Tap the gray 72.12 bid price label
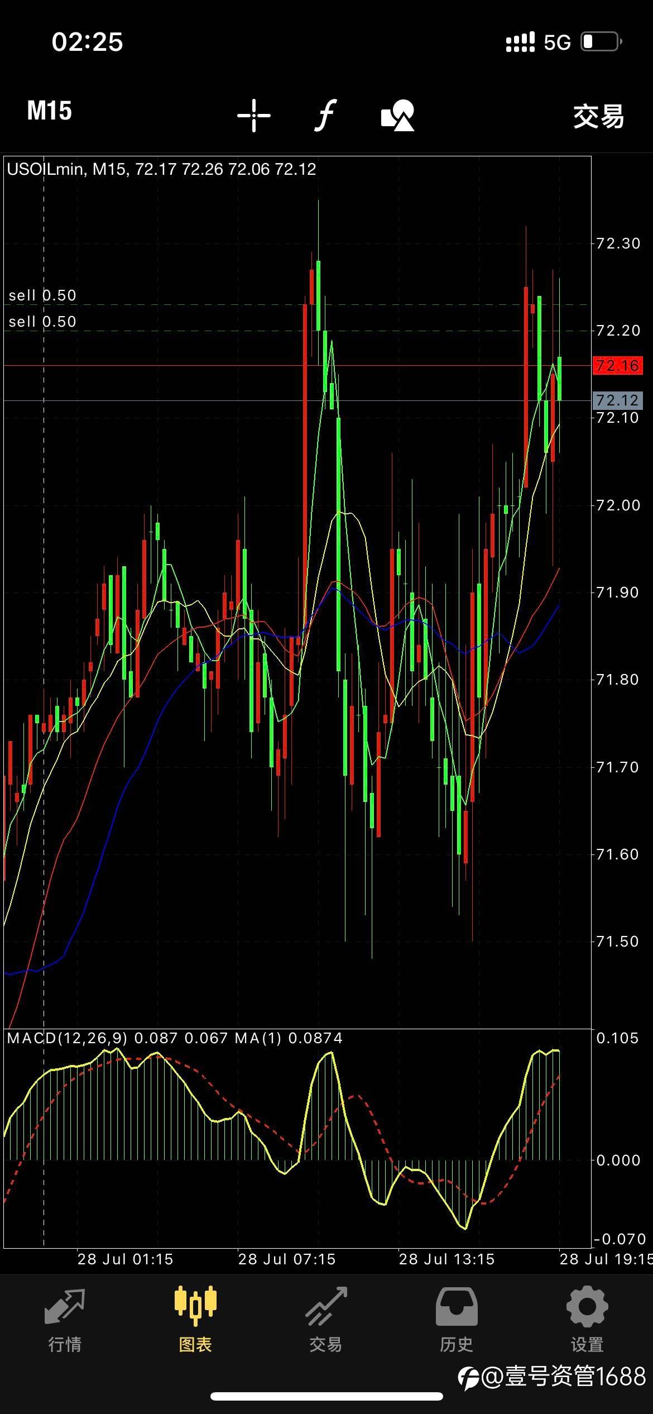The height and width of the screenshot is (1414, 653). [x=617, y=400]
